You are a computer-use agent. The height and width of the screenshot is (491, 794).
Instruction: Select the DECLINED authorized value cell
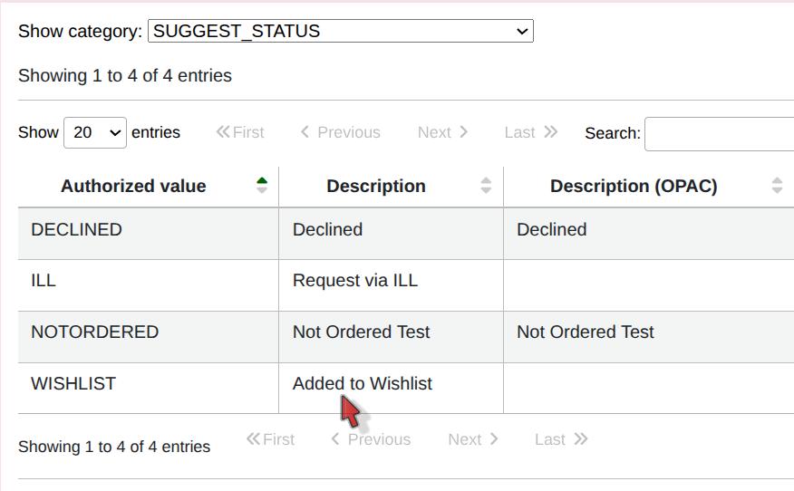(x=76, y=230)
